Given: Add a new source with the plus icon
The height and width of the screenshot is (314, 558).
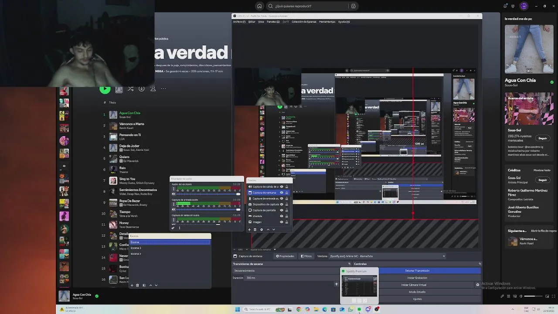Looking at the screenshot, I should 249,229.
